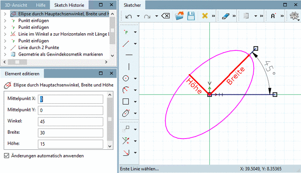Image resolution: width=301 pixels, height=173 pixels.
Task: Select the Element editieren tab
Action: 22,74
